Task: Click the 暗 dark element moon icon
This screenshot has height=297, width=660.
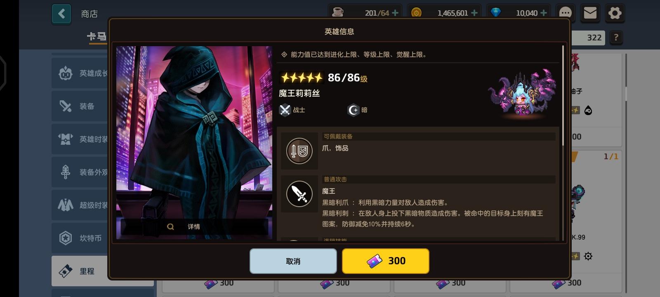Action: [x=354, y=110]
